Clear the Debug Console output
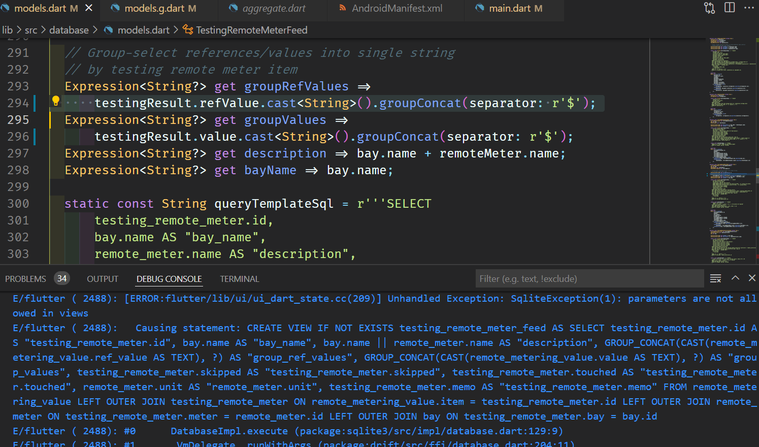 [x=715, y=278]
